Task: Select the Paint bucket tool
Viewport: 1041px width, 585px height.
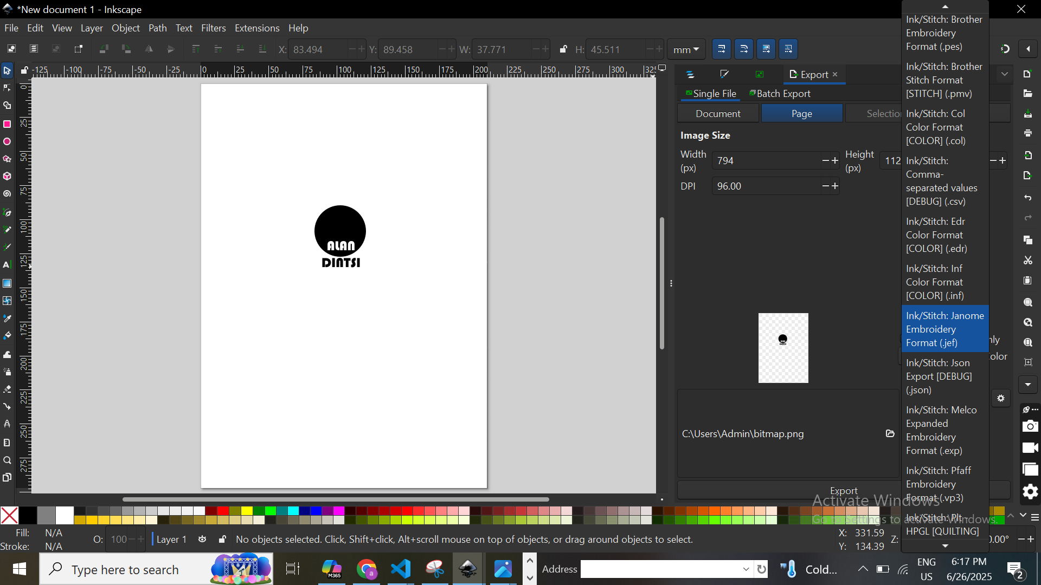Action: 7,336
